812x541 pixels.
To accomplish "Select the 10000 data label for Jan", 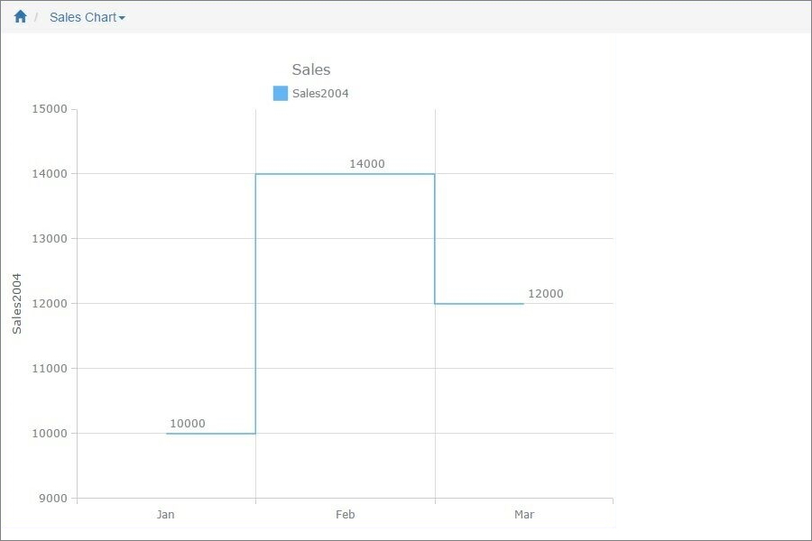I will [188, 423].
